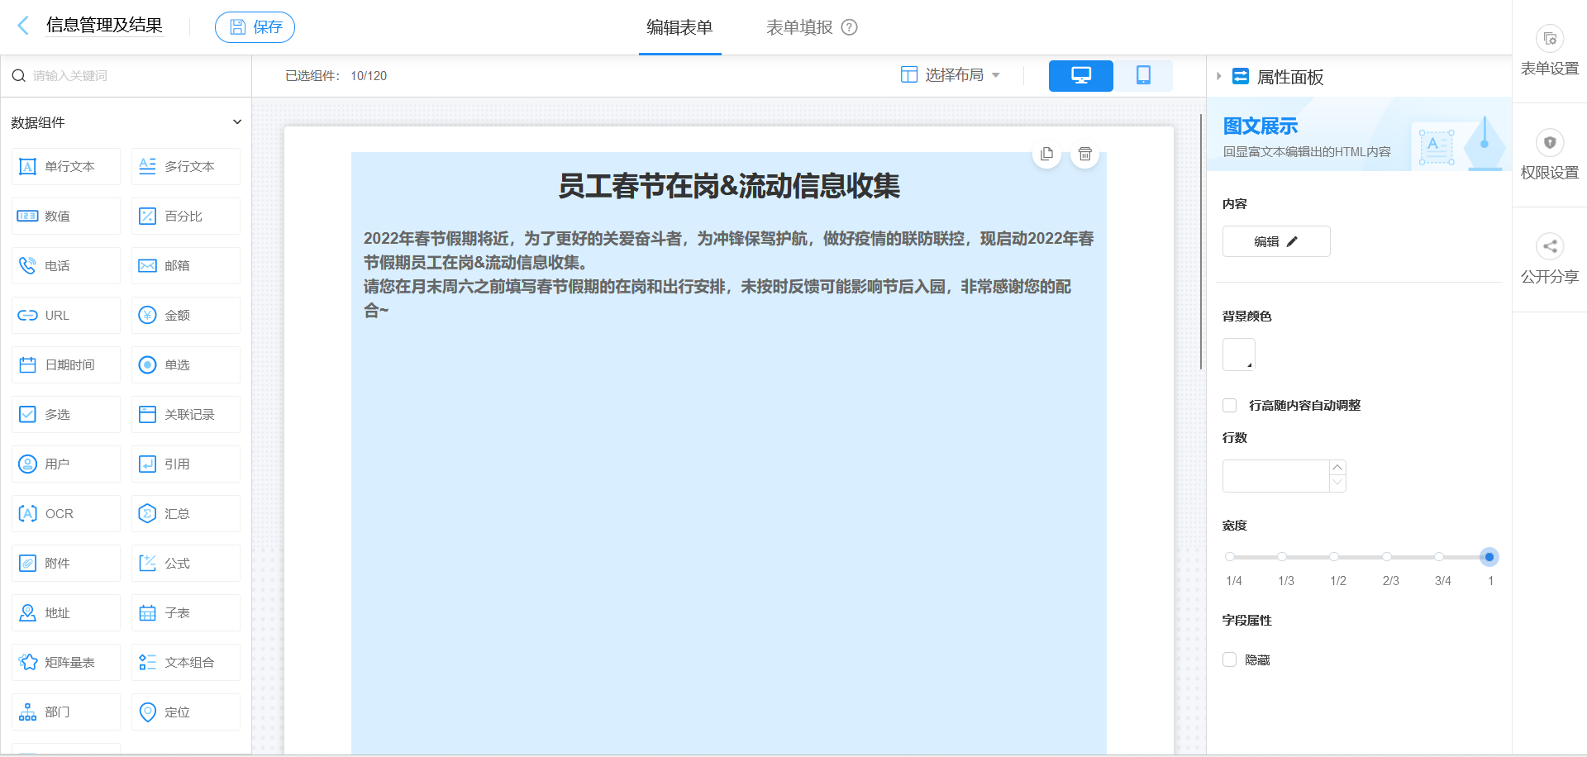Select the 电话 (phone) component

[65, 265]
